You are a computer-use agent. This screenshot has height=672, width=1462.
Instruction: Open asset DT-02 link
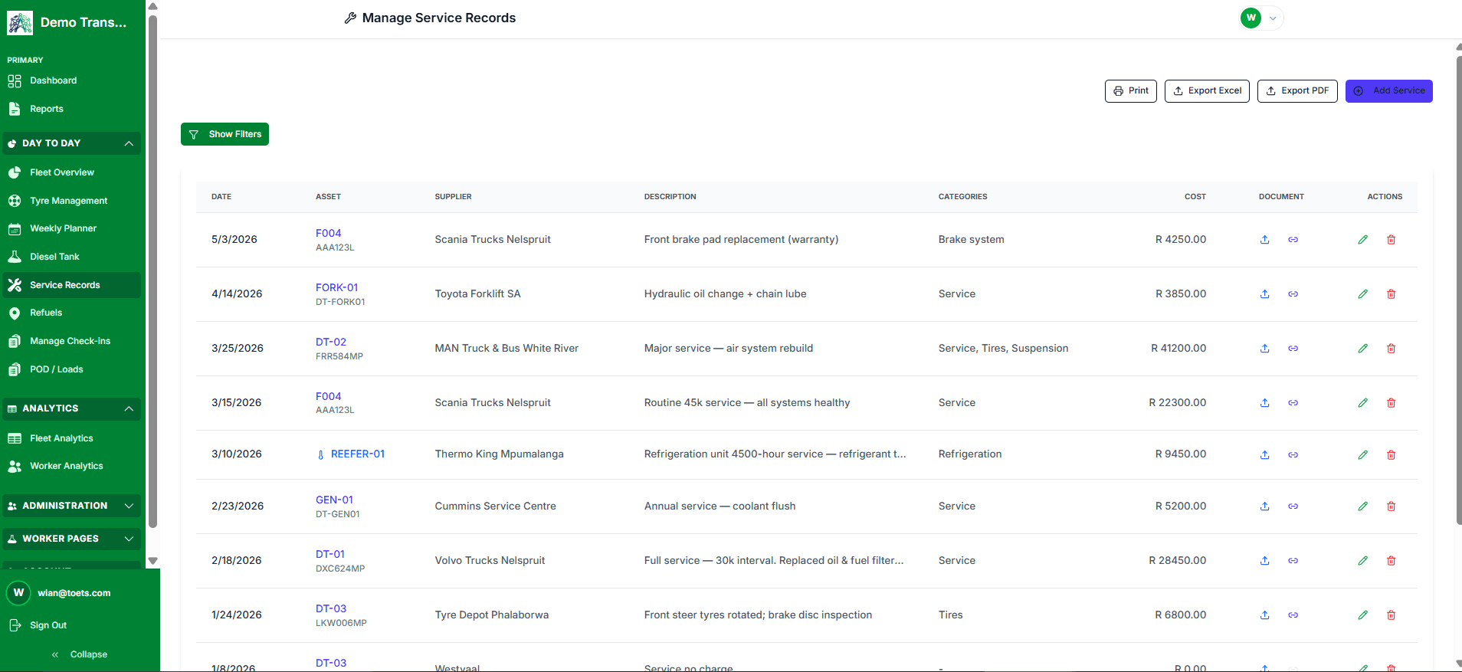[x=331, y=342]
